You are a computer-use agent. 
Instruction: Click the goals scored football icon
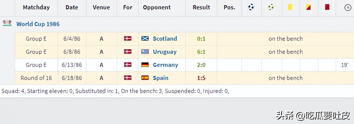(x=251, y=7)
